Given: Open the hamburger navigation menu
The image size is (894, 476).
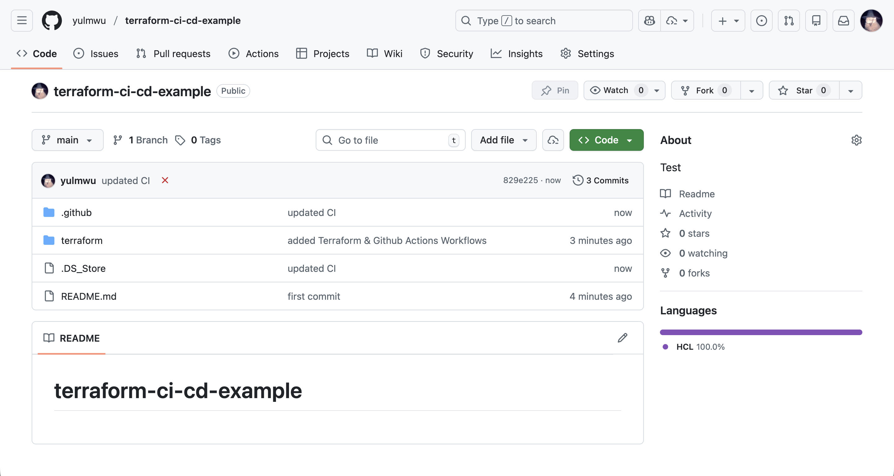Looking at the screenshot, I should point(21,20).
